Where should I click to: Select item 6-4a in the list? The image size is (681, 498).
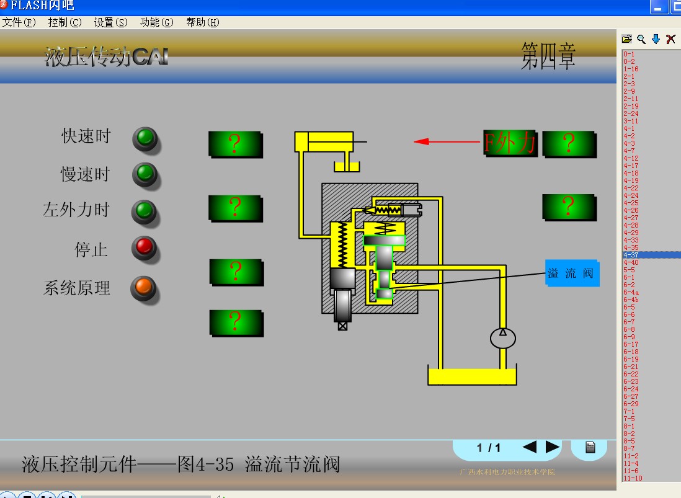click(x=631, y=292)
